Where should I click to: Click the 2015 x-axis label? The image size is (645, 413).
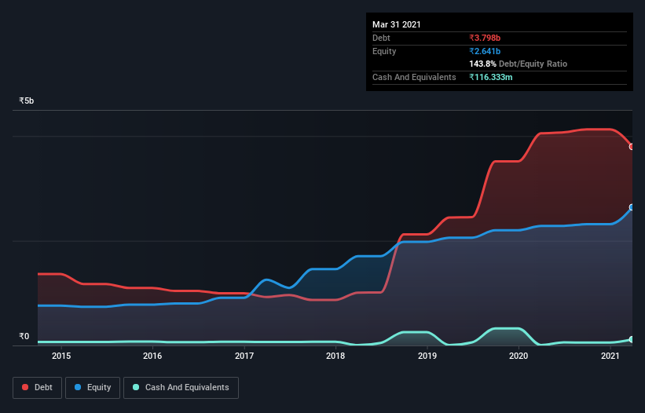60,356
